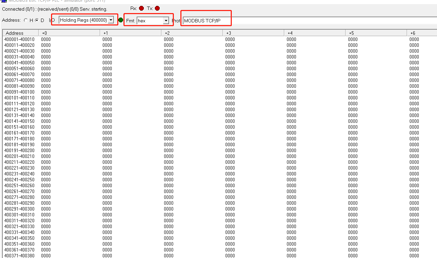Open the Fmt dropdown showing hex
The height and width of the screenshot is (258, 437).
166,21
